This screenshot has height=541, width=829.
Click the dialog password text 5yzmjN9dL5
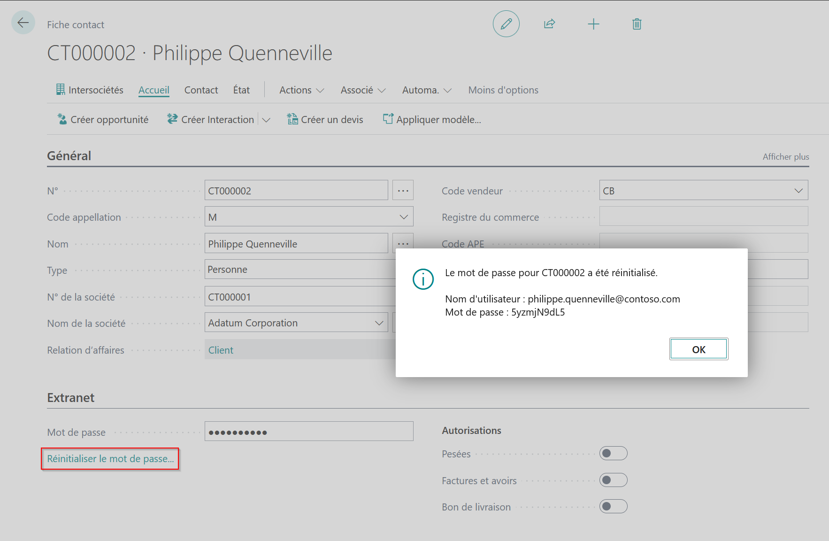coord(538,312)
